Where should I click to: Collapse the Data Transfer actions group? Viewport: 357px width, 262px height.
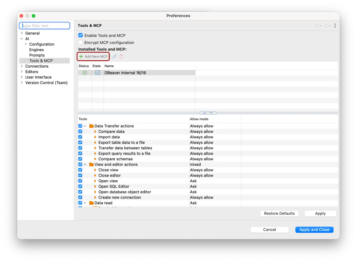tap(85, 126)
